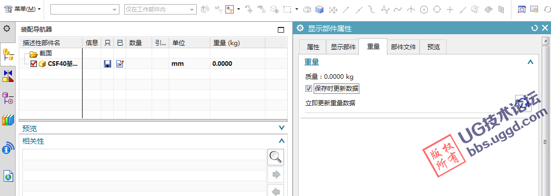Collapse the 重量 section chevron
This screenshot has width=551, height=196.
(531, 62)
